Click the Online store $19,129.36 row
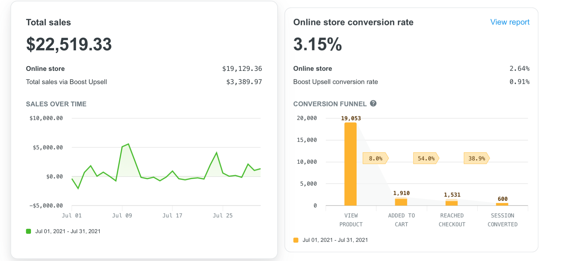This screenshot has width=569, height=261. pyautogui.click(x=144, y=69)
